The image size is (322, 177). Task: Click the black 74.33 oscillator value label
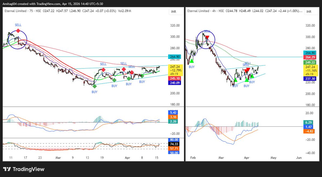click(x=173, y=144)
